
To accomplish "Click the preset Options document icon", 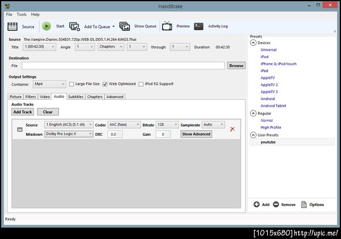I will tap(304, 204).
